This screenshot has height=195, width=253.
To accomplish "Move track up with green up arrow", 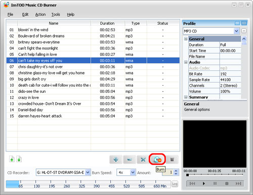I will pos(12,159).
